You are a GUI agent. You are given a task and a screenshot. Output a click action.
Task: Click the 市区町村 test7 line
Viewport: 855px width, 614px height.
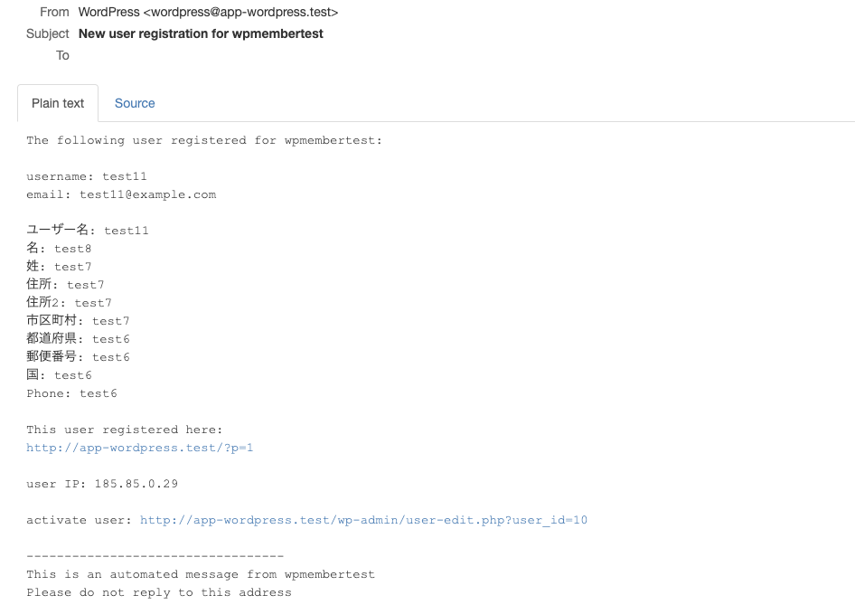click(78, 321)
